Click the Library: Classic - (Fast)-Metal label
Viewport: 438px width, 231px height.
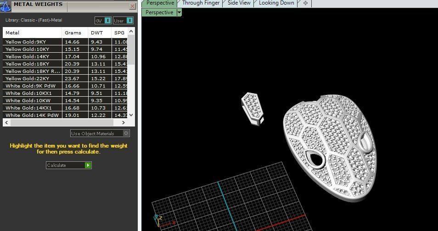(x=34, y=20)
